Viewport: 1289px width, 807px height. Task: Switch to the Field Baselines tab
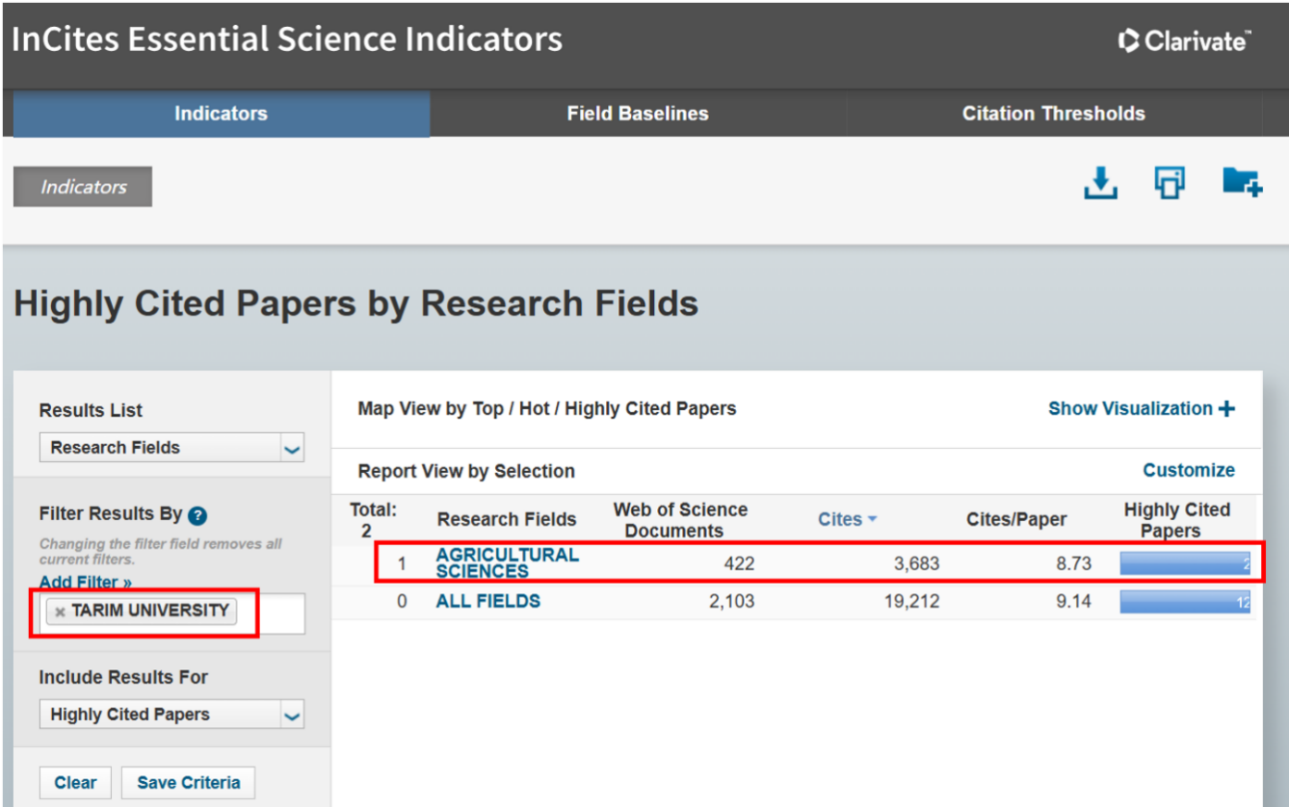tap(637, 114)
